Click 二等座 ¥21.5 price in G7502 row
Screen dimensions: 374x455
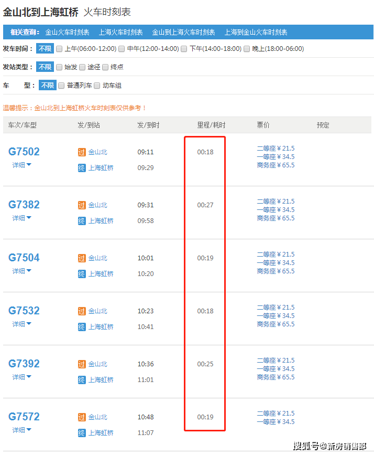(276, 149)
